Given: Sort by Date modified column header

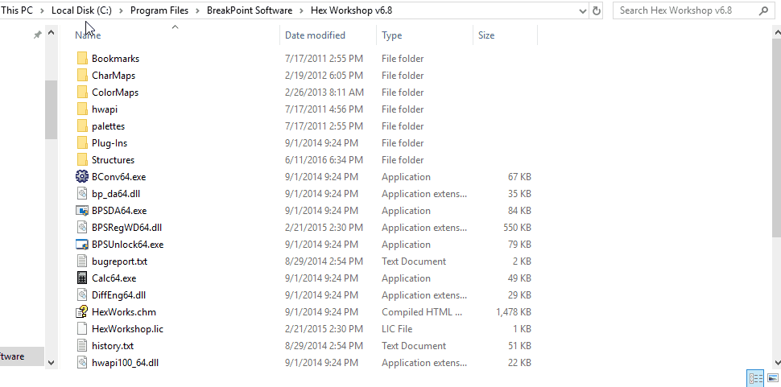Looking at the screenshot, I should pos(315,35).
